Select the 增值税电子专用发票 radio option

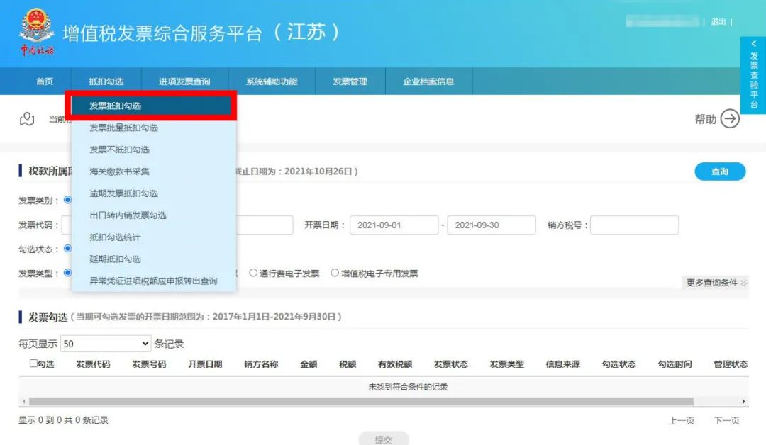[x=335, y=273]
